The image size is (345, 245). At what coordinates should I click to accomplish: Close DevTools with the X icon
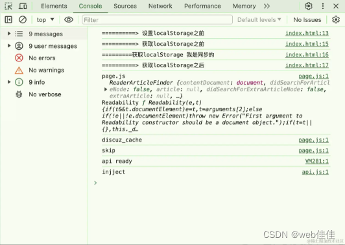pos(336,6)
